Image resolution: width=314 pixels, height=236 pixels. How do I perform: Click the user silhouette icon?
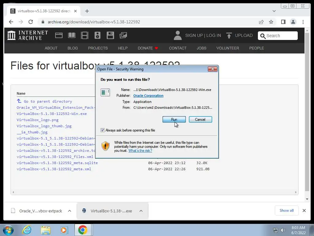click(178, 35)
